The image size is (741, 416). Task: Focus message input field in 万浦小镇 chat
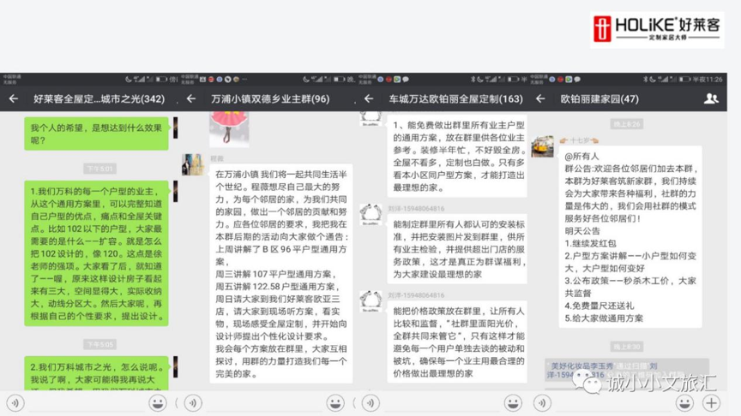(264, 404)
